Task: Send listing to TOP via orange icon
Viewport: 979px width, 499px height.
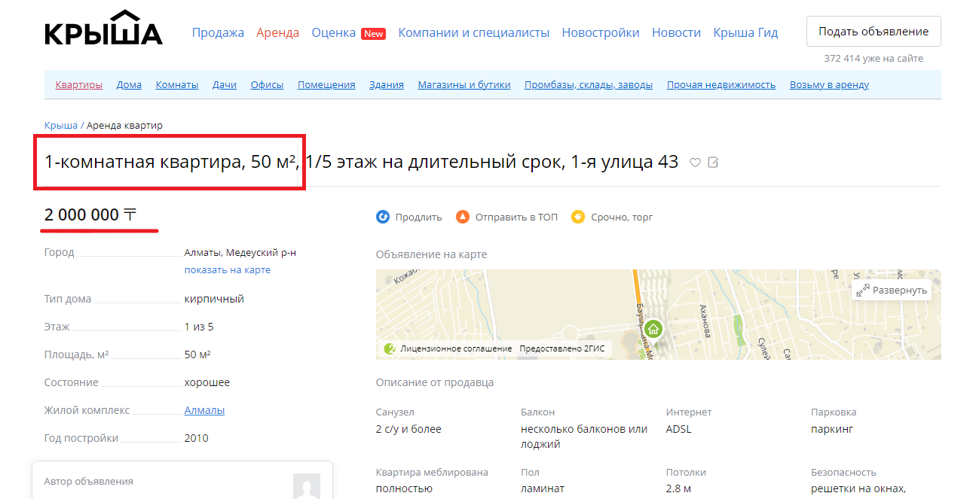Action: tap(463, 218)
